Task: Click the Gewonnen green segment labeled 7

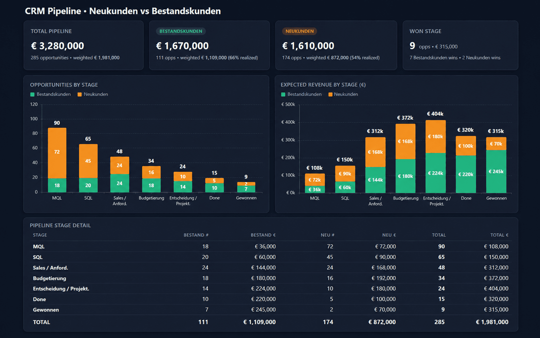Action: 246,189
